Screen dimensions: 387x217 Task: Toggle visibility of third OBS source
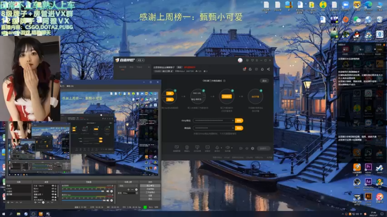[53, 191]
